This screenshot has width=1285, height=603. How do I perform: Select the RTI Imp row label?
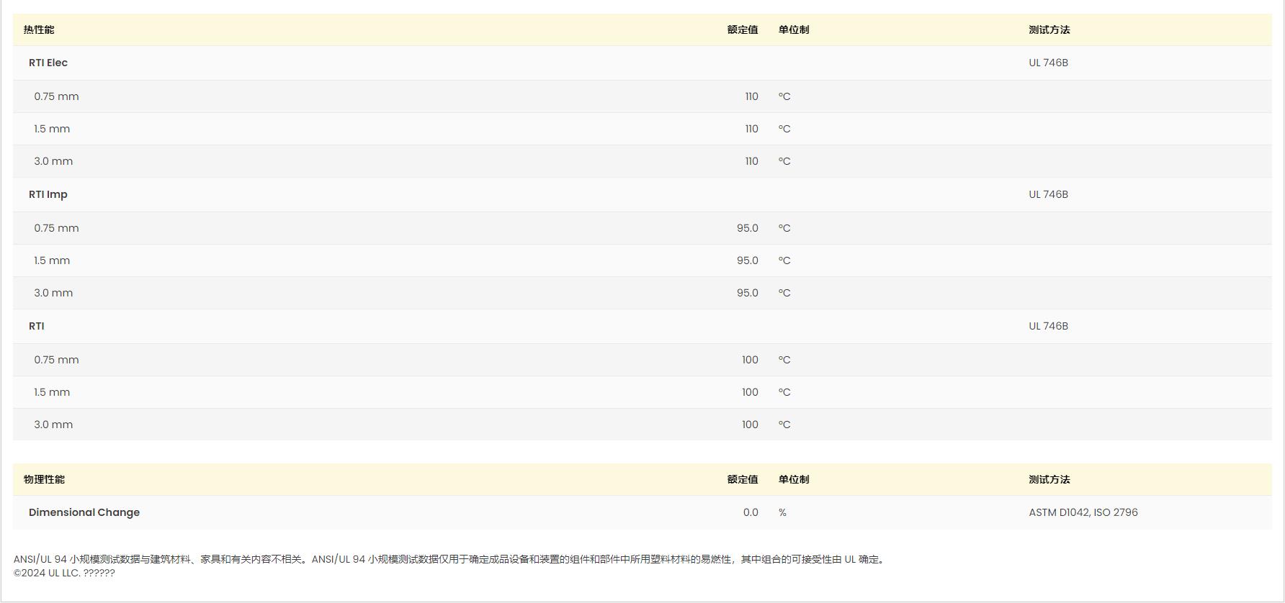click(48, 194)
